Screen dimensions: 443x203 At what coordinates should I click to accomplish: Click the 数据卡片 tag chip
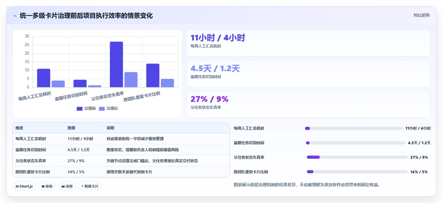coord(90,186)
